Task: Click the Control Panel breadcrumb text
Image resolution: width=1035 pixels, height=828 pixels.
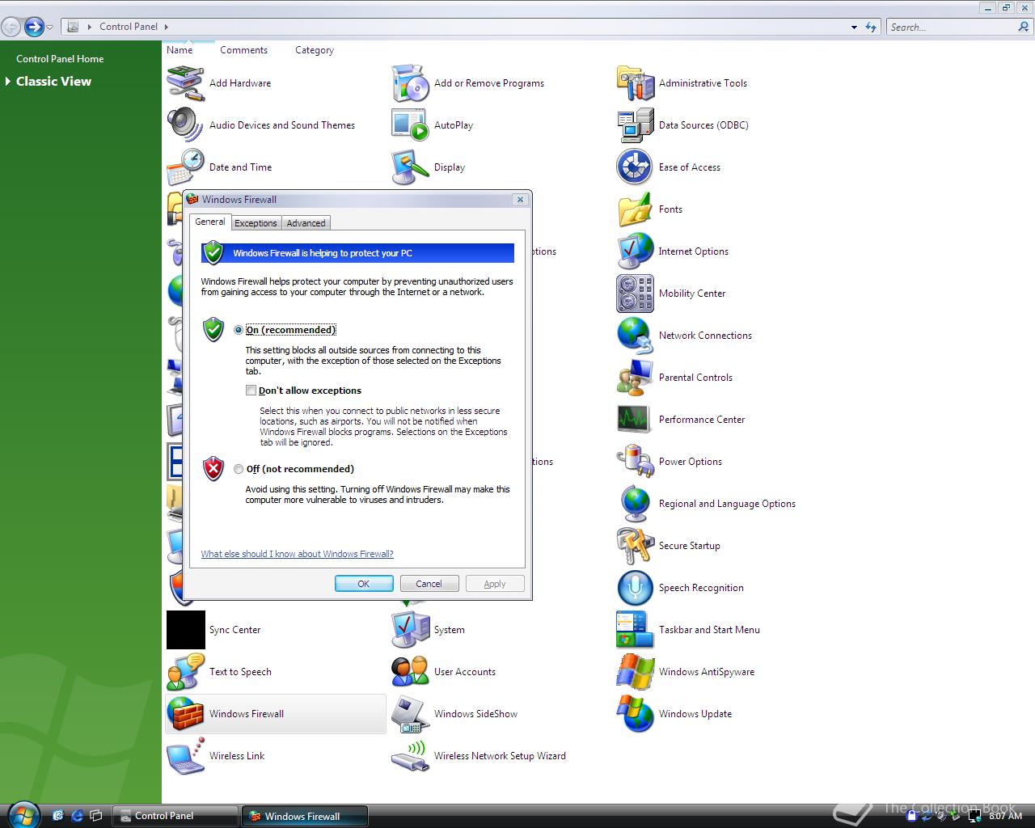Action: pos(129,27)
